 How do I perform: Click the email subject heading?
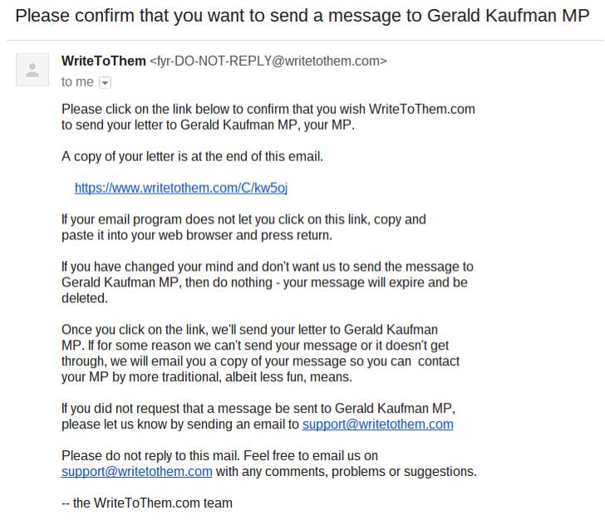coord(302,17)
